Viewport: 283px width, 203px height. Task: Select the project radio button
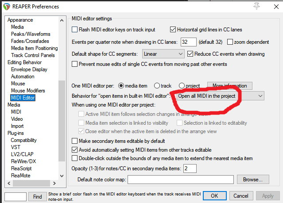(182, 86)
